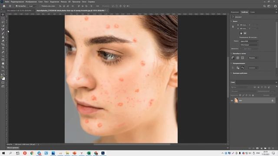Select the Zoom magnifier tool
This screenshot has height=156, width=278.
3,67
